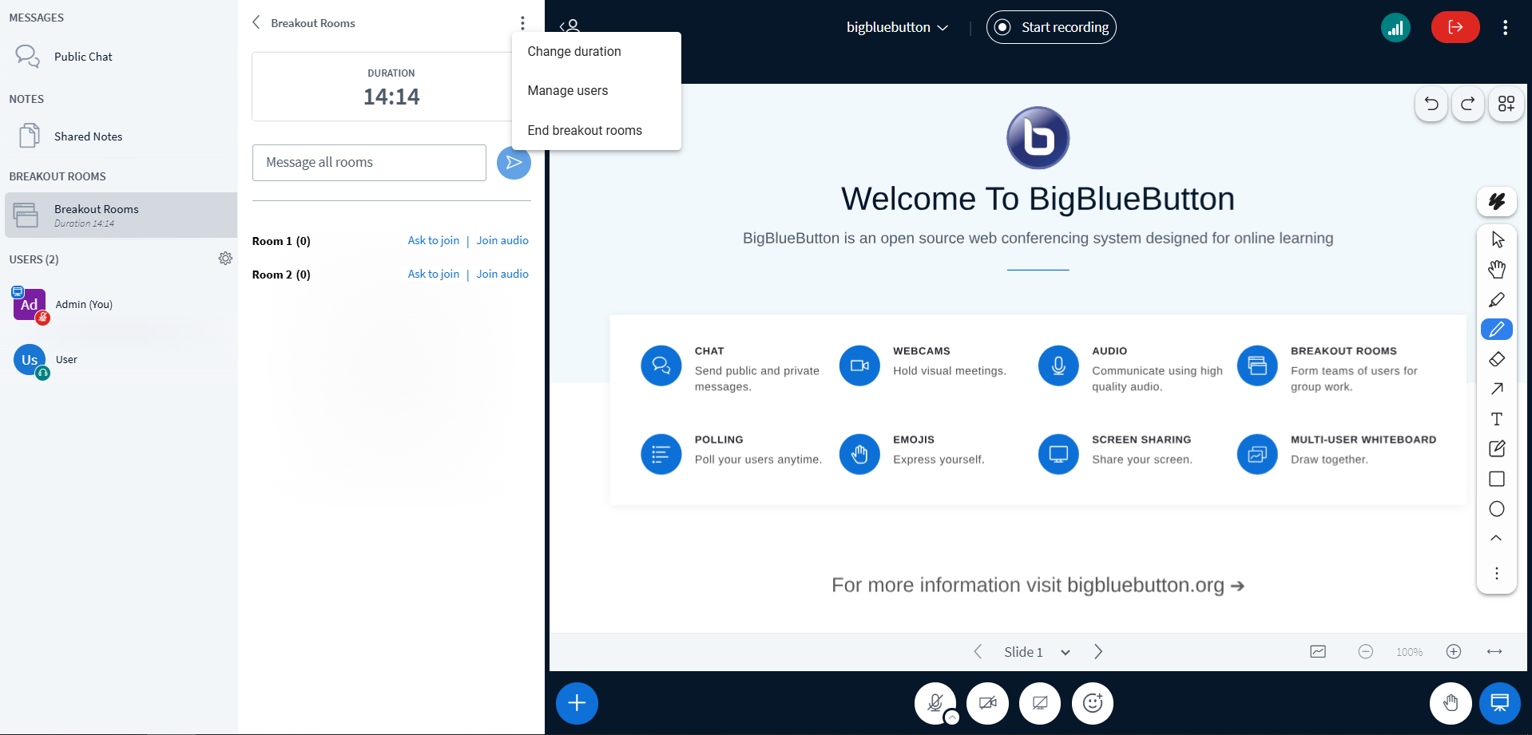Open Slide 1 selector dropdown
1532x735 pixels.
(1037, 652)
